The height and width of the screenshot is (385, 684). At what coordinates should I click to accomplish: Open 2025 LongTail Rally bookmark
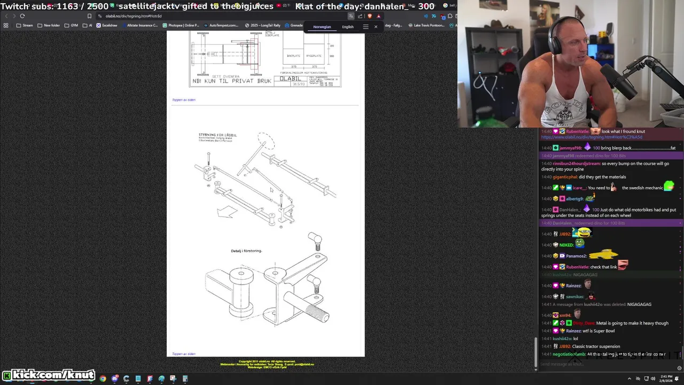(262, 25)
